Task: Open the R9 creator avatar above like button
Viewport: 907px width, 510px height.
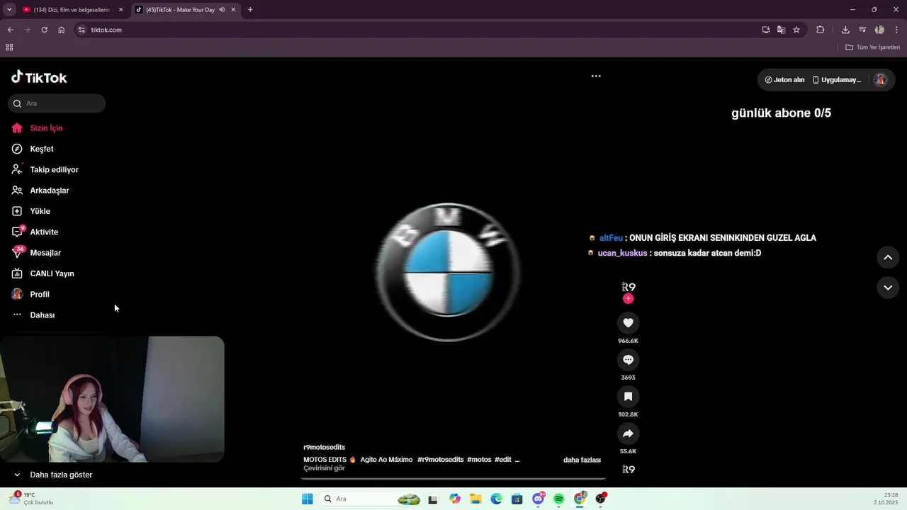Action: coord(629,287)
